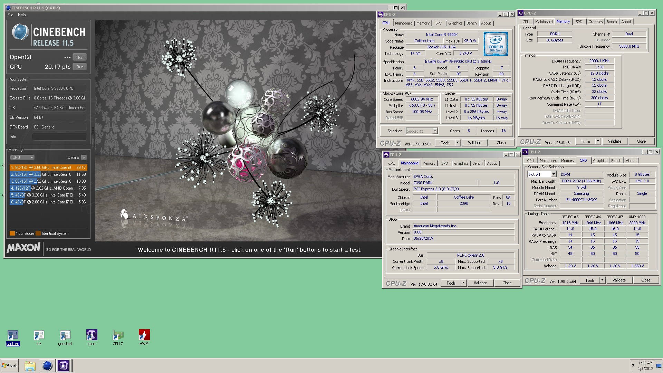
Task: Switch to CPU-Z in the taskbar
Action: [x=63, y=366]
